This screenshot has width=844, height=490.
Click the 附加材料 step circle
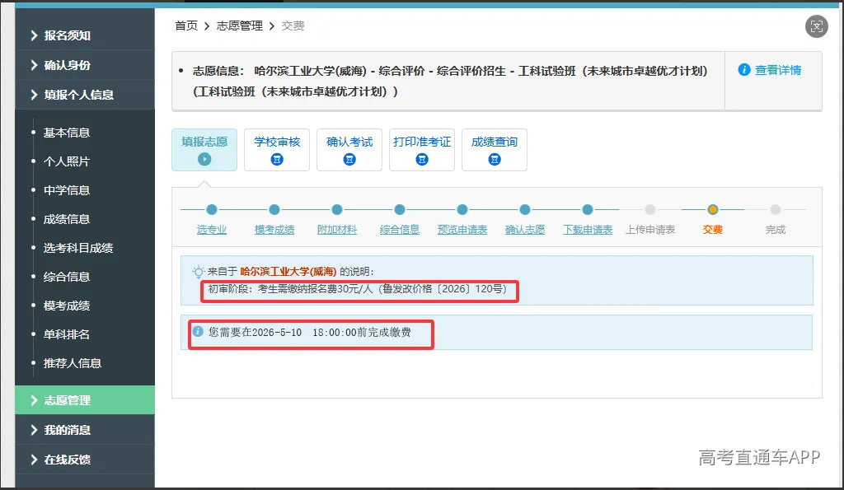[x=337, y=210]
